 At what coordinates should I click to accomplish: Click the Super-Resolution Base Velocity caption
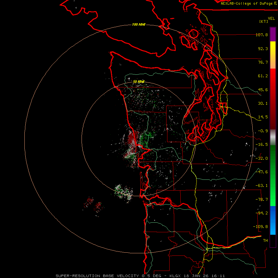(x=140, y=276)
